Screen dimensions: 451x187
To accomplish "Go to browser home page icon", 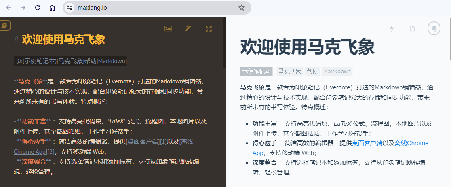I will pyautogui.click(x=52, y=8).
